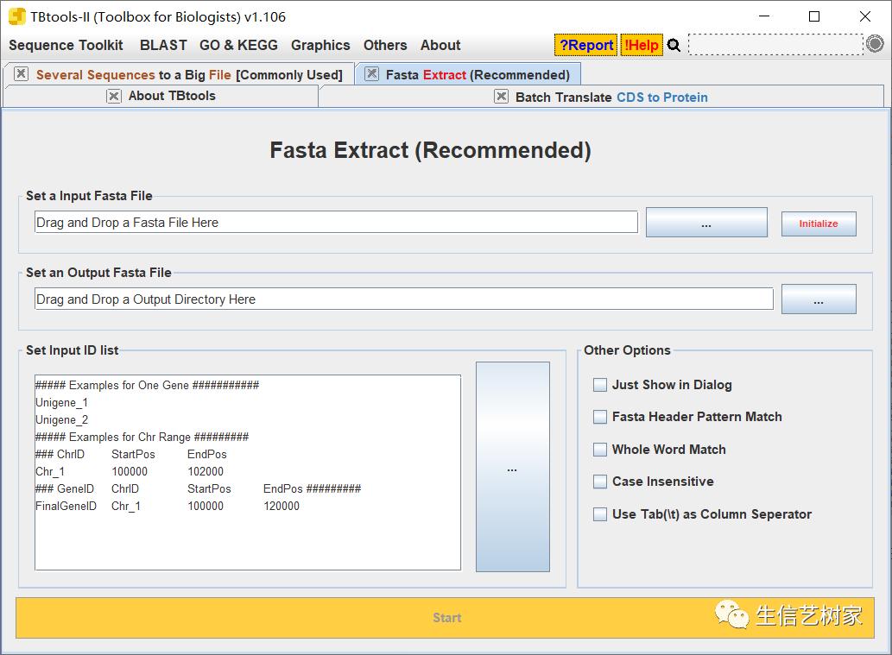Viewport: 892px width, 655px height.
Task: Open the Sequence Toolkit menu
Action: pyautogui.click(x=66, y=45)
